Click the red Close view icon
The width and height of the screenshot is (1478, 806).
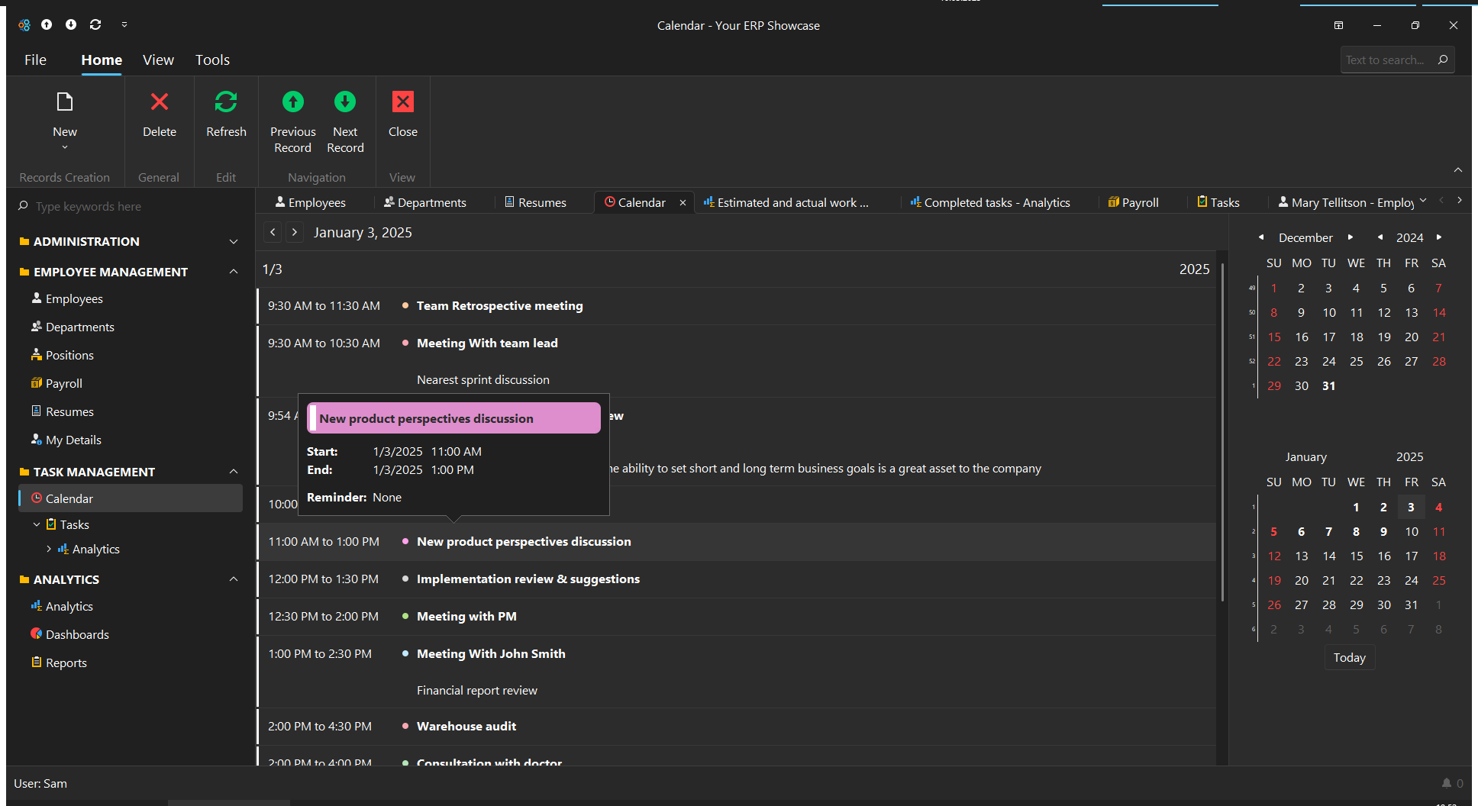pos(402,102)
